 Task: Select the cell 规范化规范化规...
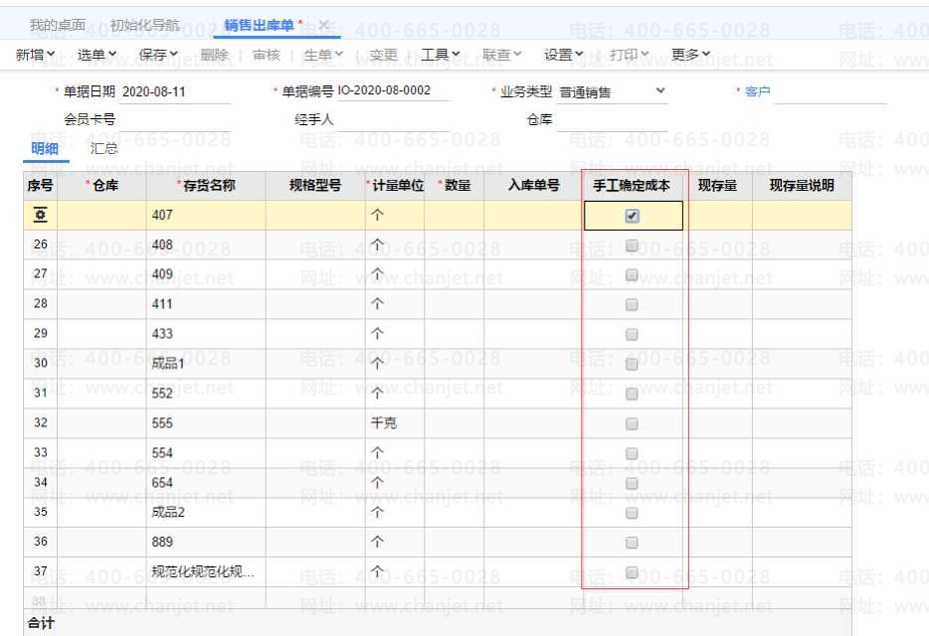click(206, 572)
